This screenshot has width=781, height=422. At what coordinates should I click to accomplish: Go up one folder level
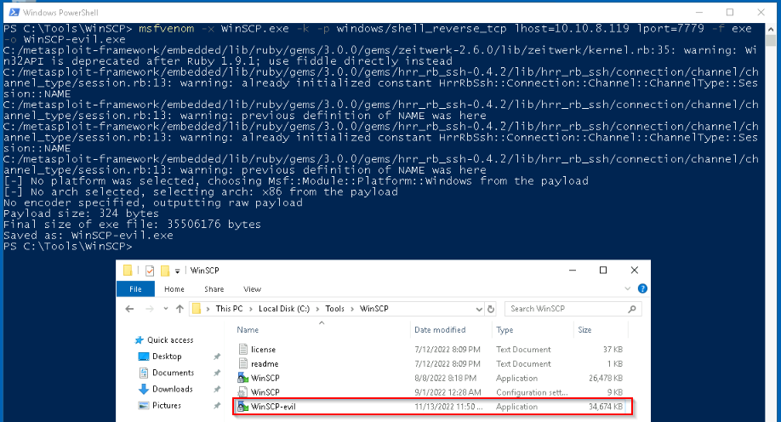(x=180, y=309)
